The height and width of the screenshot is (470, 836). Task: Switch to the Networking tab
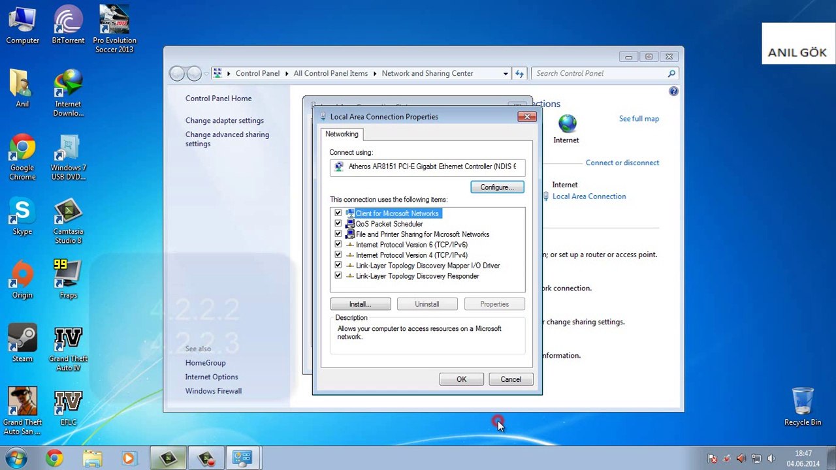pyautogui.click(x=342, y=134)
